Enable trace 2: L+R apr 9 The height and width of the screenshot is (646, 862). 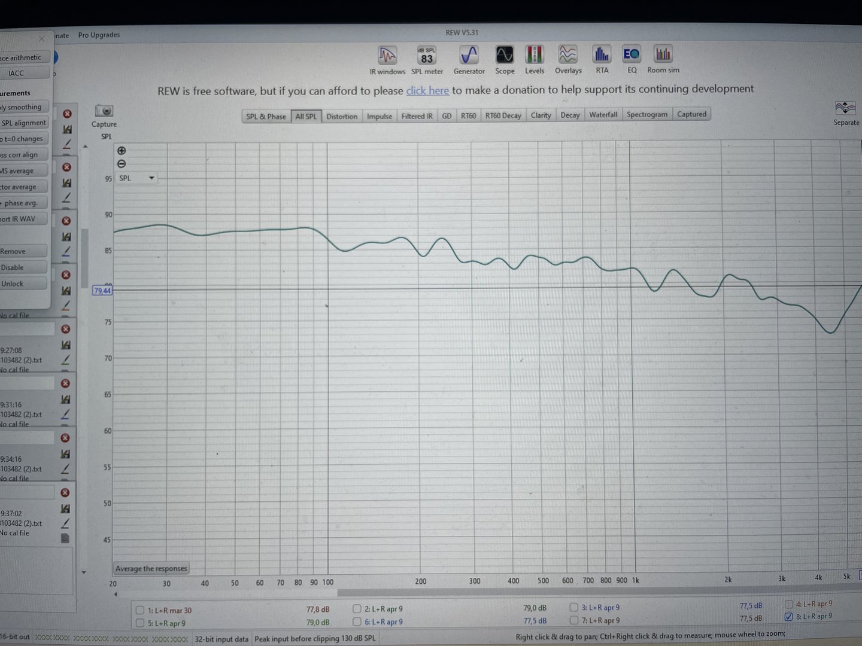click(x=357, y=608)
